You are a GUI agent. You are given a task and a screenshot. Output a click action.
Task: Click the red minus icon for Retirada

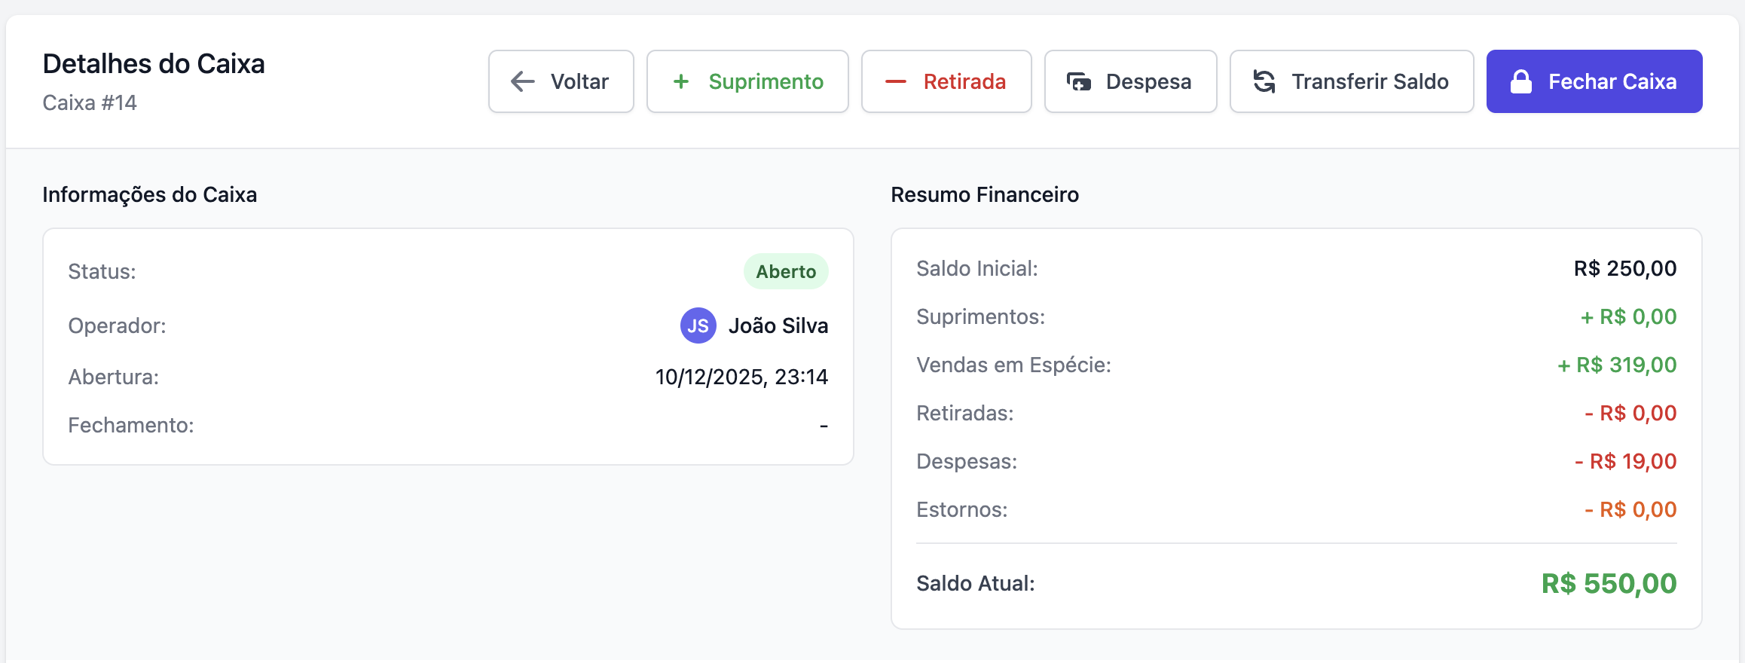pyautogui.click(x=895, y=81)
